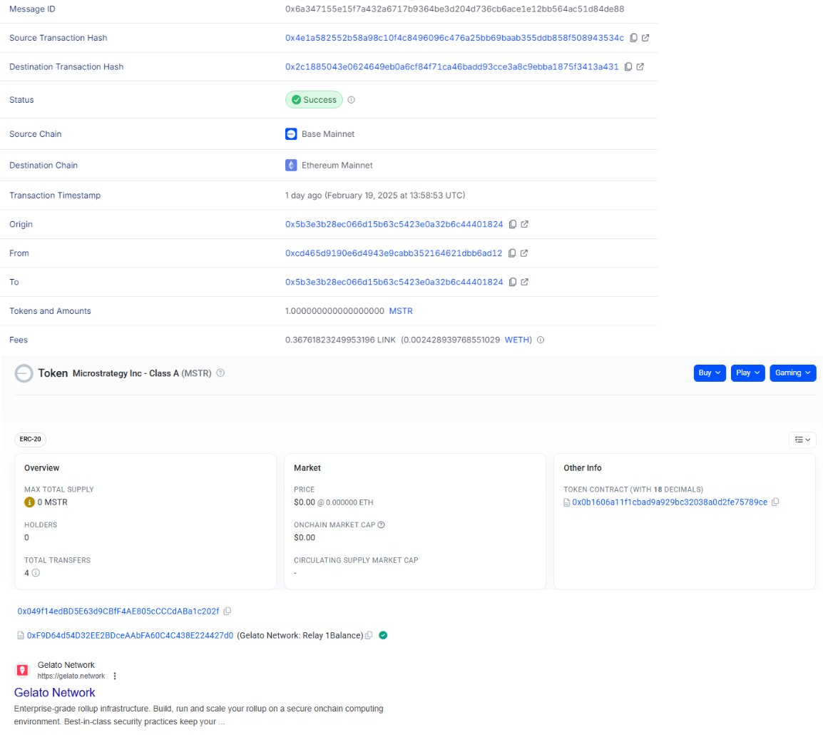Click the https://gelato.network URL text
This screenshot has width=823, height=735.
[x=71, y=676]
